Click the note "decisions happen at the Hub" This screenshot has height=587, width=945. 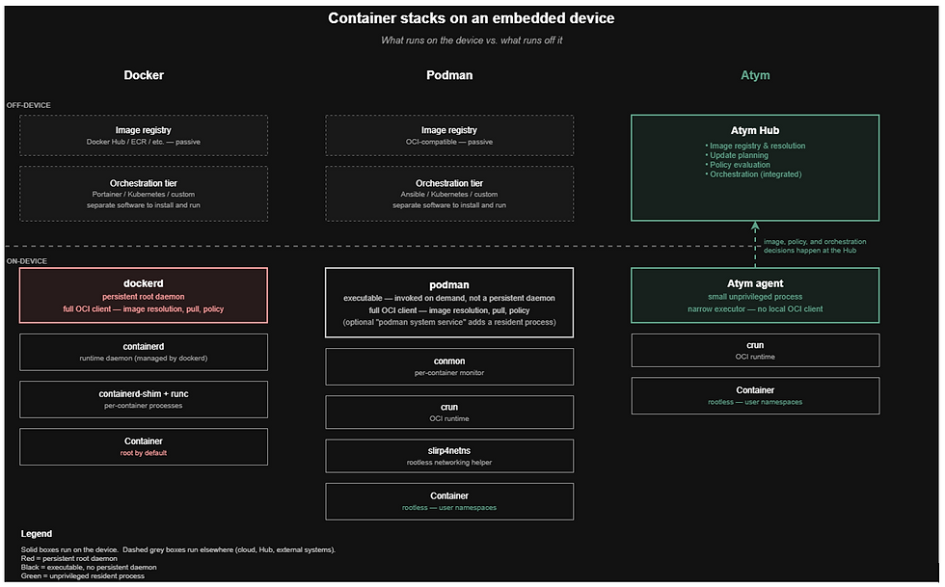coord(809,250)
